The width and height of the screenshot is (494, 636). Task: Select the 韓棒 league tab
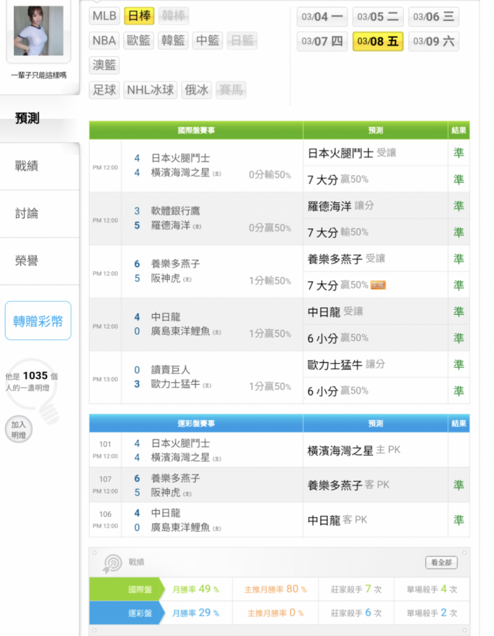click(174, 16)
